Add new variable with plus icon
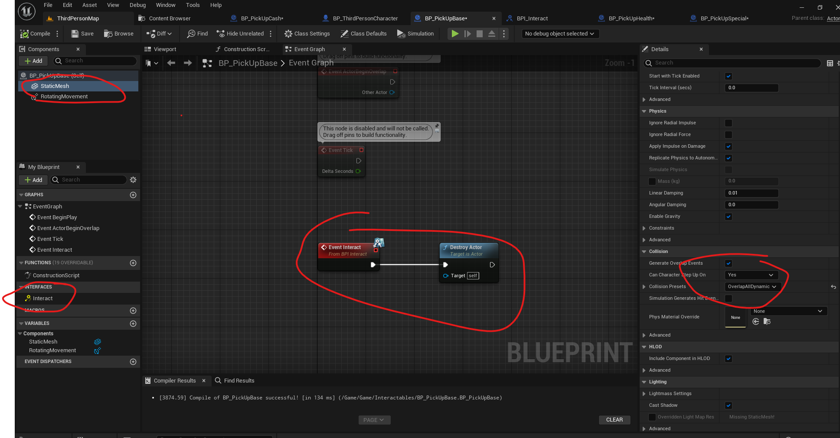This screenshot has height=438, width=840. coord(133,324)
